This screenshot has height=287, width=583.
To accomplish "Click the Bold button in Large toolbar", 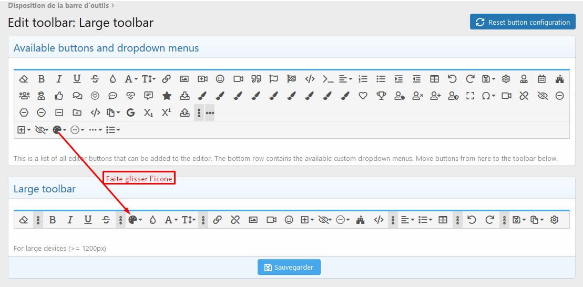I will tap(53, 220).
